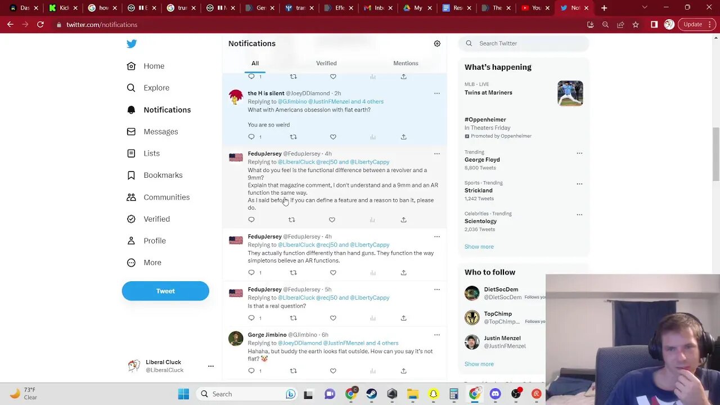
Task: Open the Windows Start menu
Action: [183, 394]
